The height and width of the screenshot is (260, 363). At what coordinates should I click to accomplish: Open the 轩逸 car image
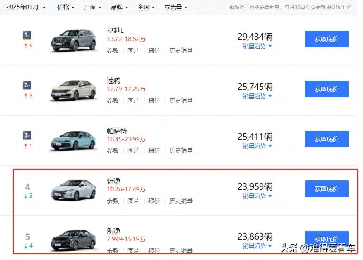tap(74, 190)
